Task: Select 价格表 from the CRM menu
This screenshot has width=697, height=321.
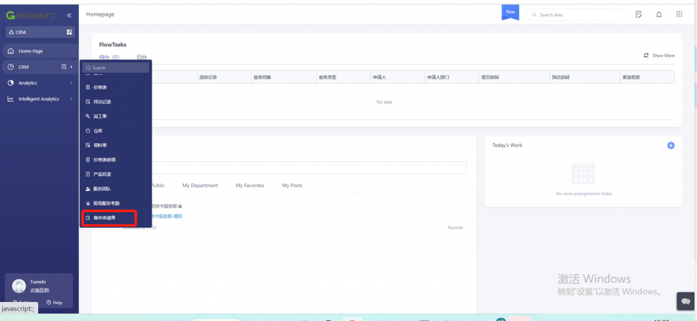Action: 99,88
